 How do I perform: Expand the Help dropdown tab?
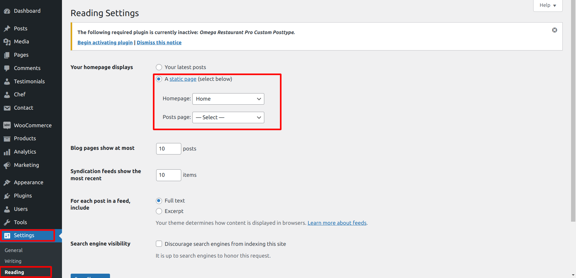click(x=547, y=5)
